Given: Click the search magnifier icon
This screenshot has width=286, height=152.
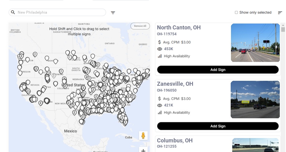Looking at the screenshot, I should [x=13, y=12].
